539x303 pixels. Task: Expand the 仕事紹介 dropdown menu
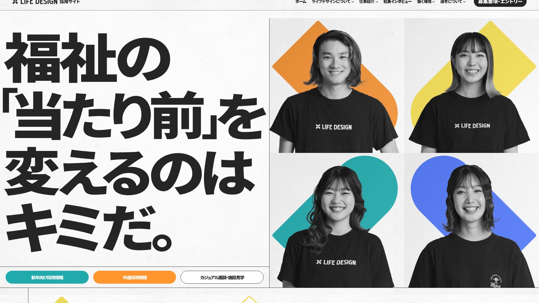[x=368, y=2]
